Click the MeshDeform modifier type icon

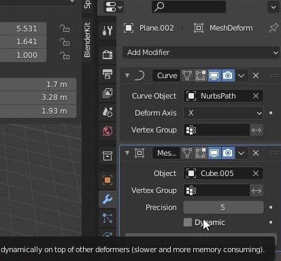click(139, 153)
